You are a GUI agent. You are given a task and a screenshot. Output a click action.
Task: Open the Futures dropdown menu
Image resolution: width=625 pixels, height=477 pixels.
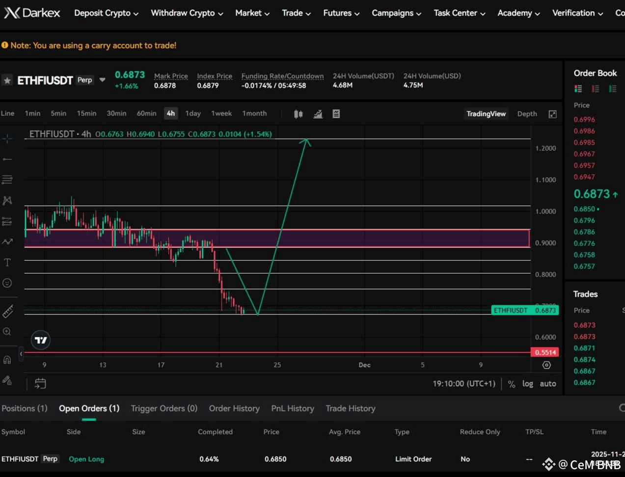pos(341,13)
